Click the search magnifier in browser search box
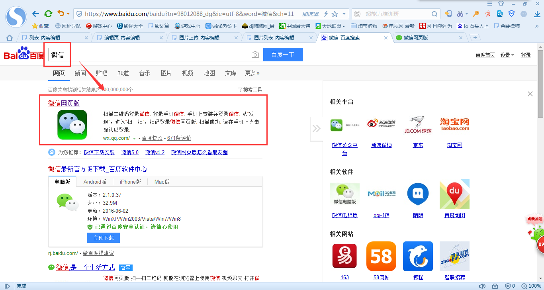Image resolution: width=544 pixels, height=290 pixels. tap(435, 14)
